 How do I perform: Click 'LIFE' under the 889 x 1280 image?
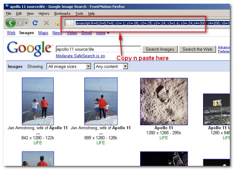pyautogui.click(x=101, y=143)
